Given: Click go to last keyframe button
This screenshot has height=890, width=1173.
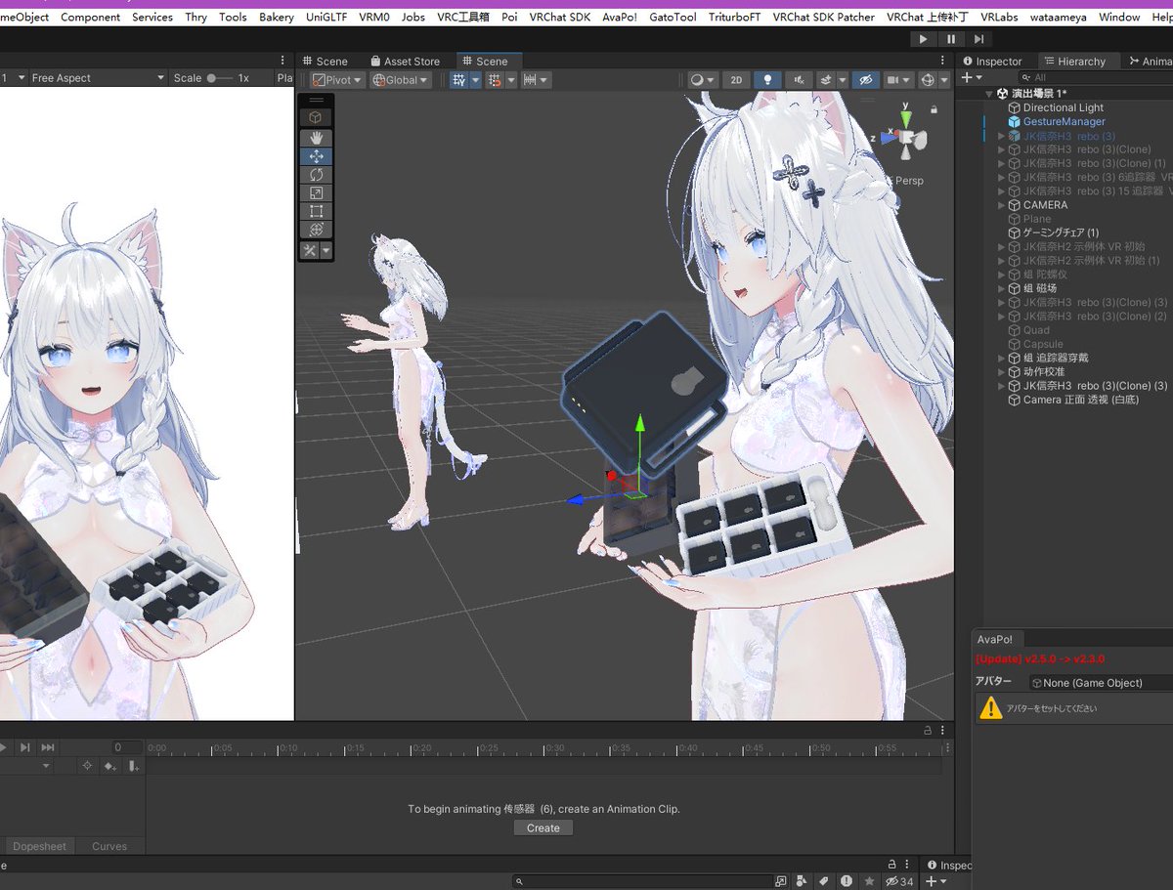Looking at the screenshot, I should point(47,747).
